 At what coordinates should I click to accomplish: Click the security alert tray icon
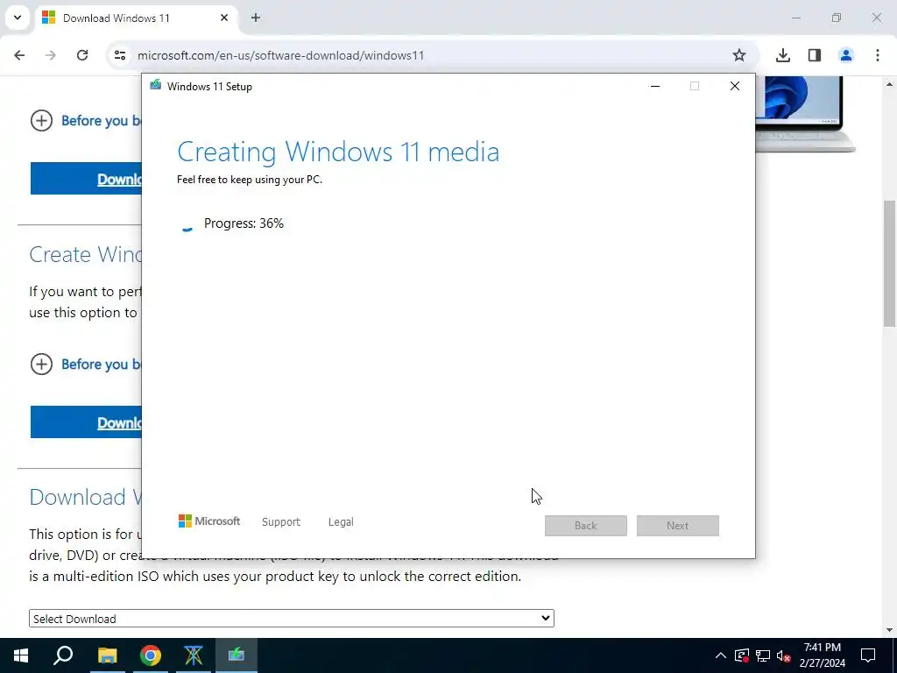pos(741,655)
